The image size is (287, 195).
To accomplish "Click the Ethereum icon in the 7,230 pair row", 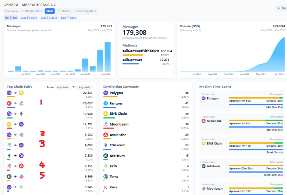I will (9, 156).
